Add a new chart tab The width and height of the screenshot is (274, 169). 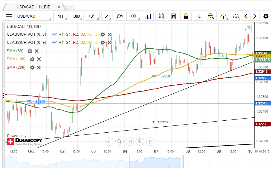[x=70, y=7]
